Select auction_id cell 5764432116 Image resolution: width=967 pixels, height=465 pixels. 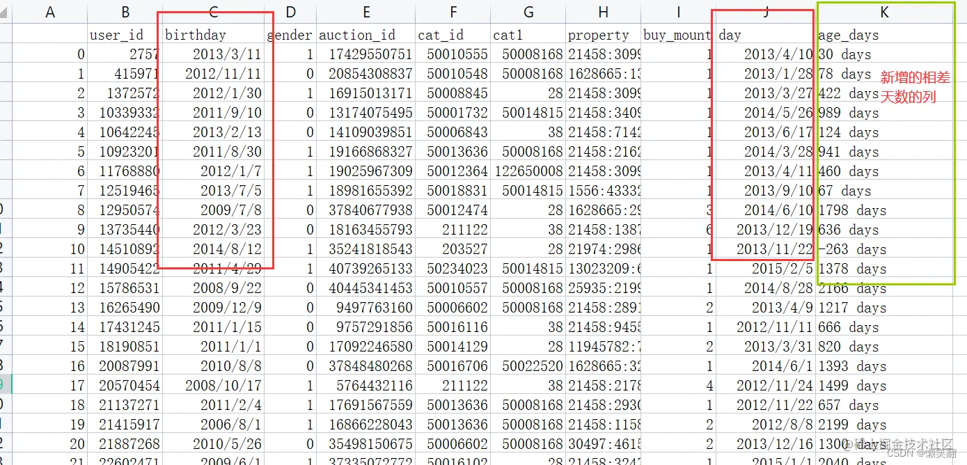(365, 386)
